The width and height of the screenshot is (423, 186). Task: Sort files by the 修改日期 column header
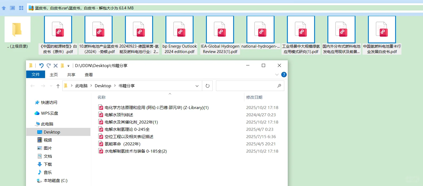click(254, 97)
